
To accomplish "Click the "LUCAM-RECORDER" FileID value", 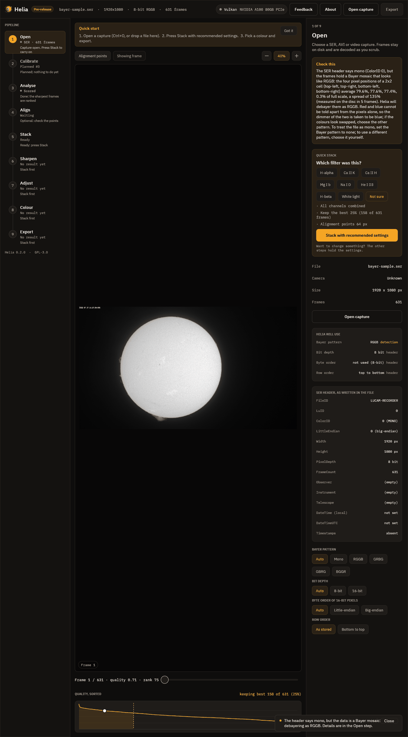I will [x=384, y=401].
